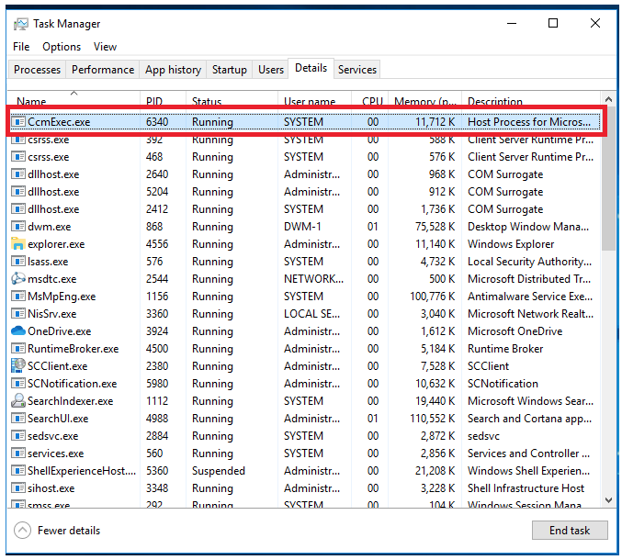Click the RuntimeBroker.exe process icon
The image size is (622, 560).
tap(17, 348)
